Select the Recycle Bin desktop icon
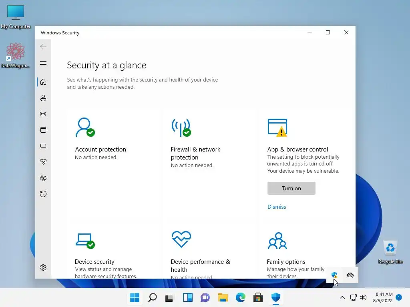 pyautogui.click(x=390, y=252)
